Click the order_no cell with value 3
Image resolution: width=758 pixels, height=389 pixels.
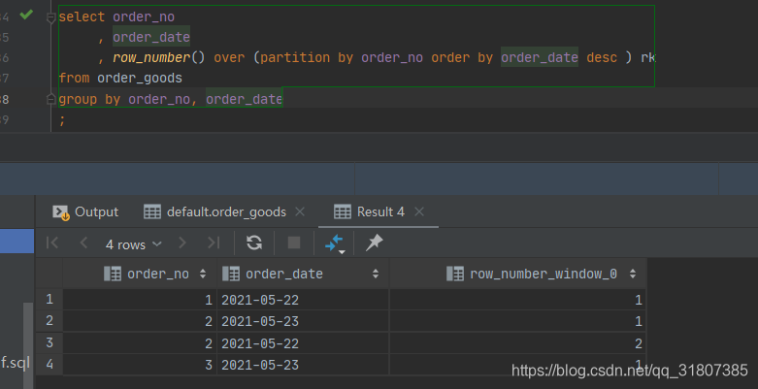click(140, 365)
